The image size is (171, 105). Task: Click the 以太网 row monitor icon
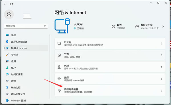59,43
